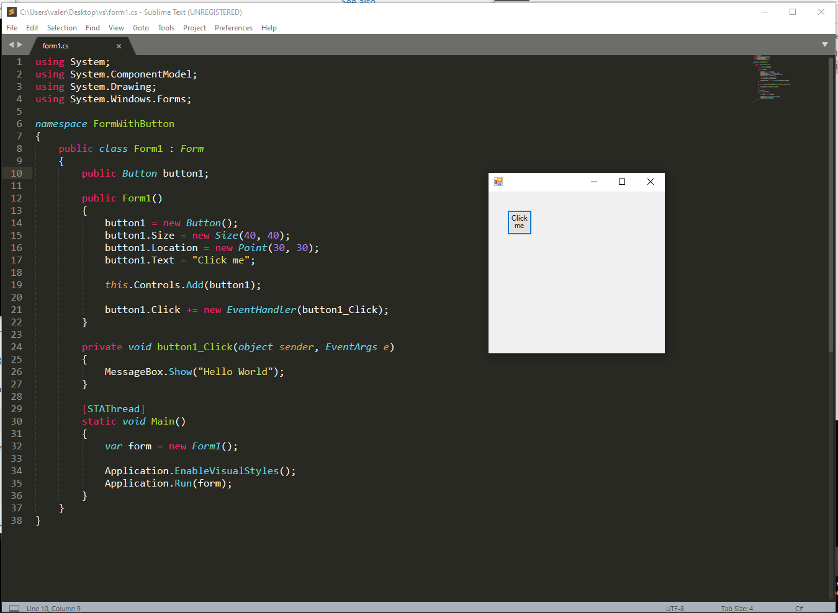Change the C# syntax in status bar
The height and width of the screenshot is (613, 838).
tap(800, 609)
